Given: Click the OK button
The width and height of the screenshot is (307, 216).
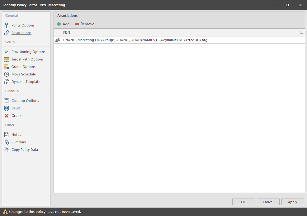Looking at the screenshot, I should (243, 202).
